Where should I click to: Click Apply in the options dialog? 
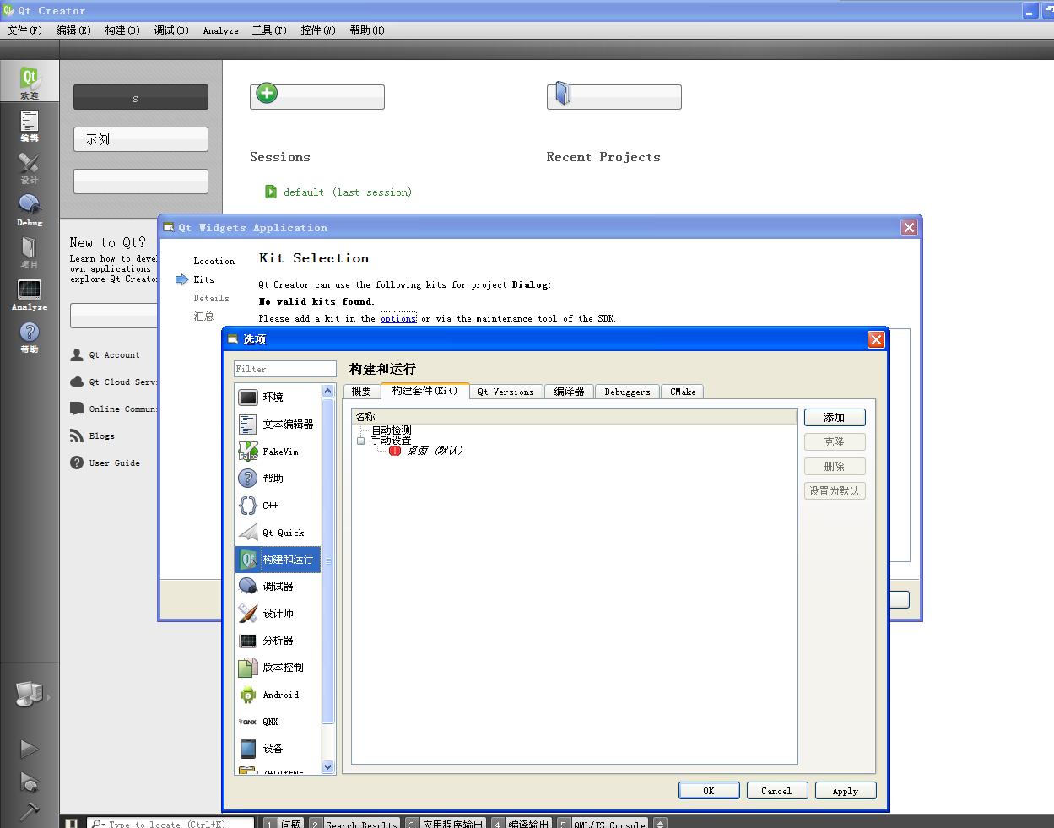[846, 791]
